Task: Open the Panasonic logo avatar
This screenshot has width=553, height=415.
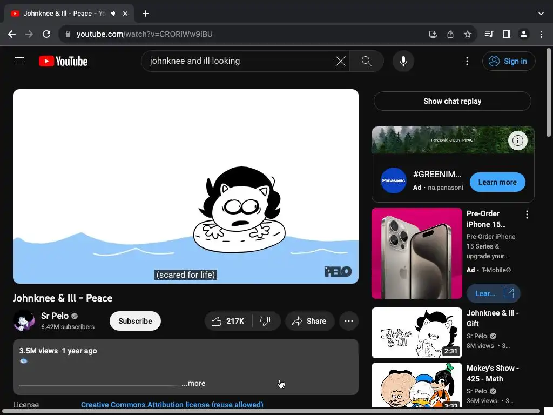Action: (x=394, y=180)
